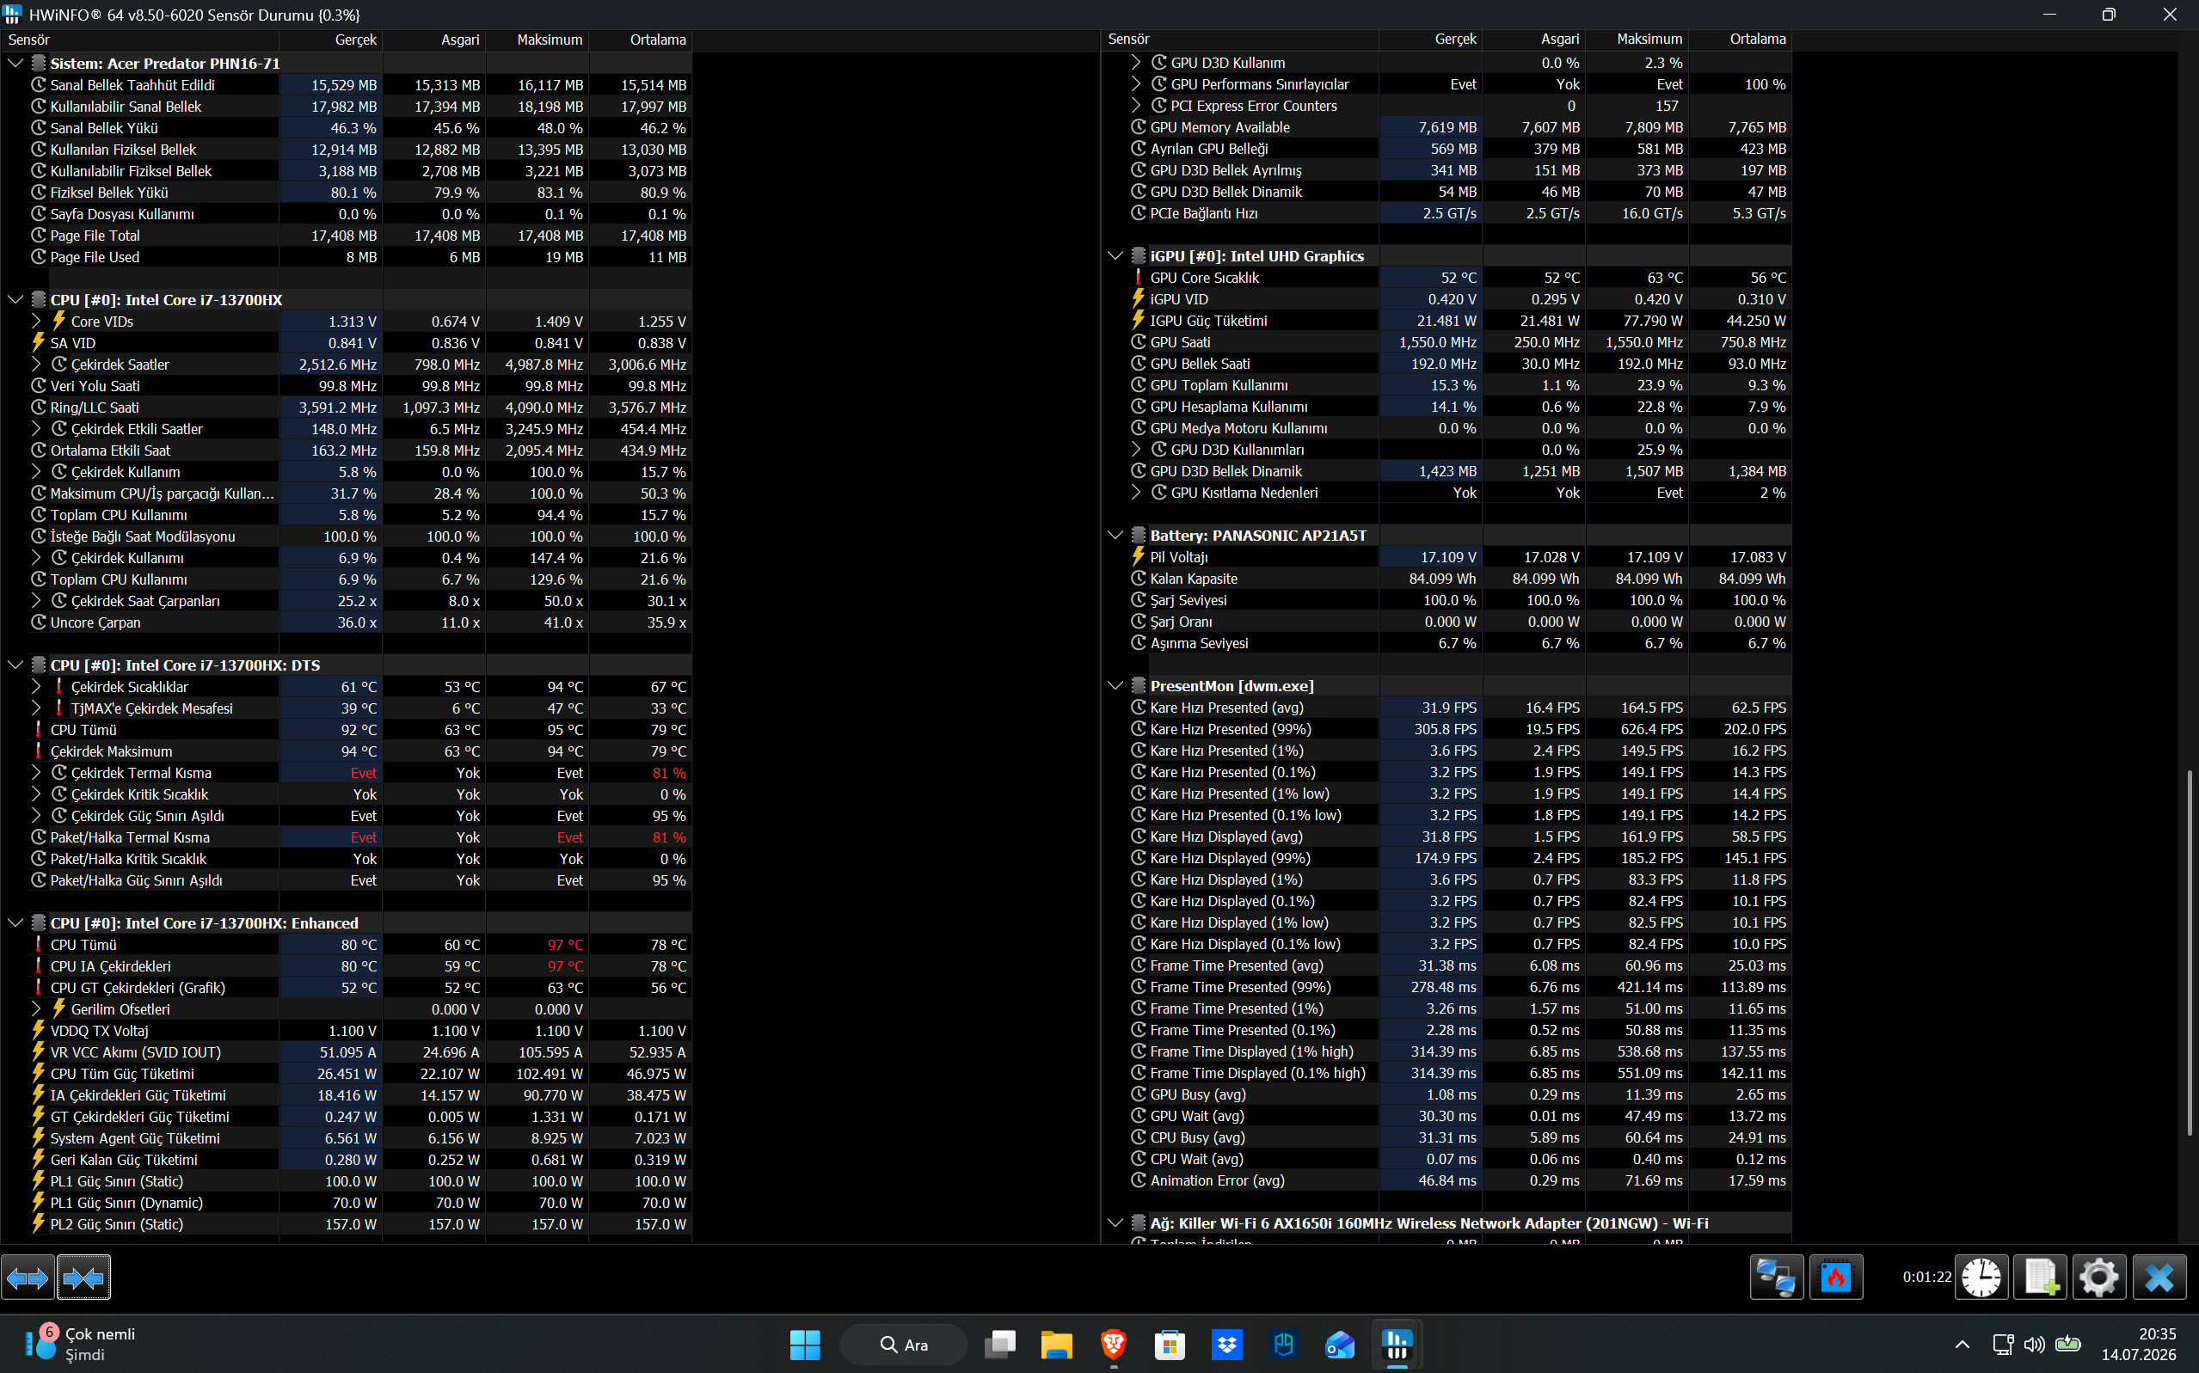Open Outlook from the taskbar
The image size is (2199, 1373).
coord(1340,1345)
